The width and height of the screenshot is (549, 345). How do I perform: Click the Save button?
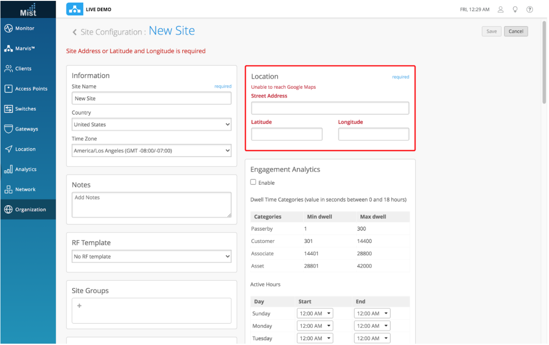tap(492, 31)
